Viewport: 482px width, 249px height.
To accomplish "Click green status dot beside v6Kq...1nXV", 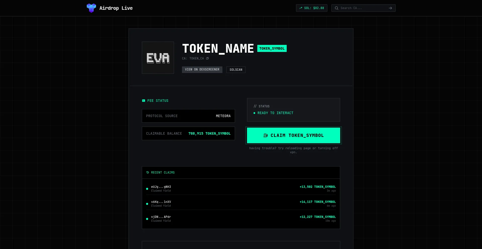I will 147,204.
